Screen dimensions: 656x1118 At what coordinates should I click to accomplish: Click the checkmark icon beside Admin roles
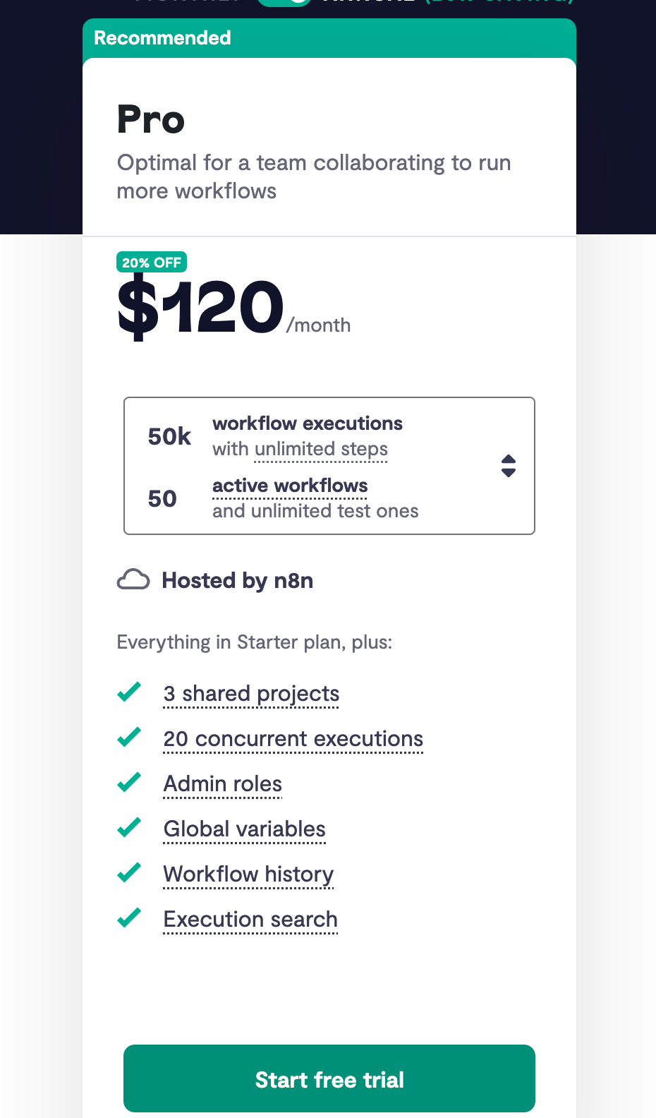coord(129,782)
